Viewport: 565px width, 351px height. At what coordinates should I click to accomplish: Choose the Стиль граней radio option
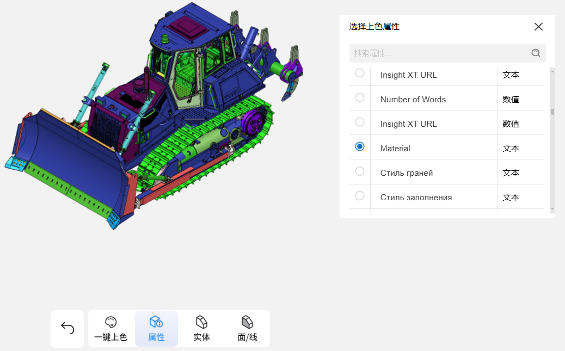(360, 171)
